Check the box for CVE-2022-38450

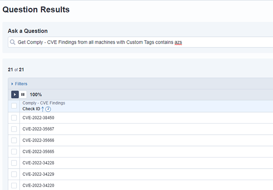[x=14, y=118]
